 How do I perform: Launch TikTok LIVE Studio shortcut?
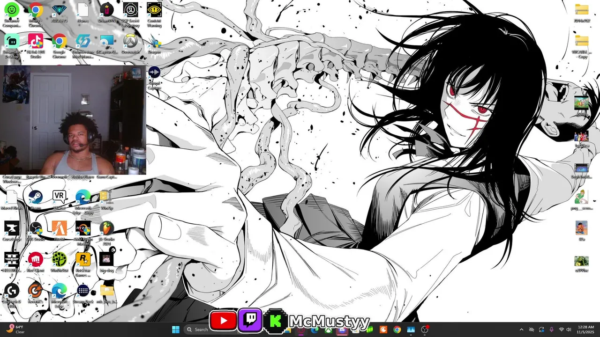pos(36,46)
